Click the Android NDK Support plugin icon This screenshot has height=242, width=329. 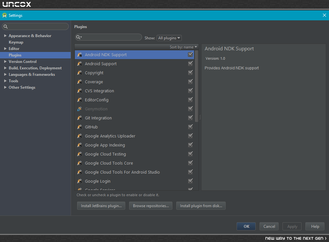(x=79, y=55)
